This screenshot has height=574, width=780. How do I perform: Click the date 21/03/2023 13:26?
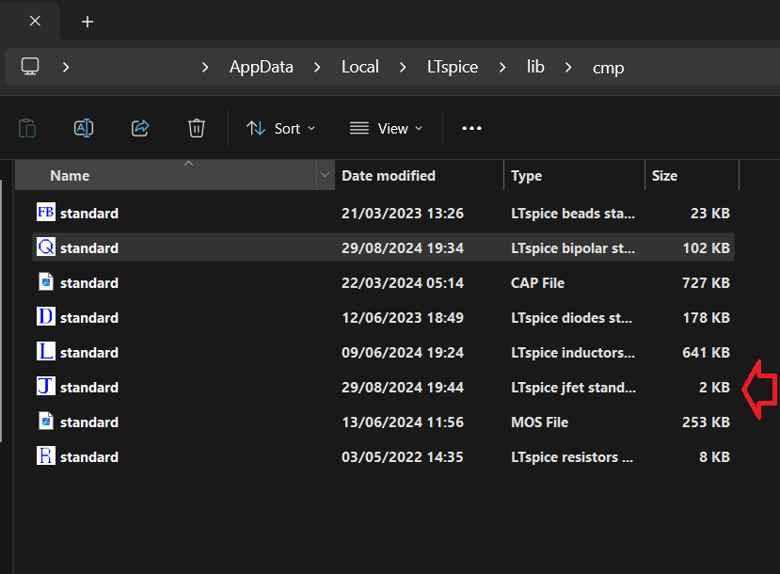[403, 214]
